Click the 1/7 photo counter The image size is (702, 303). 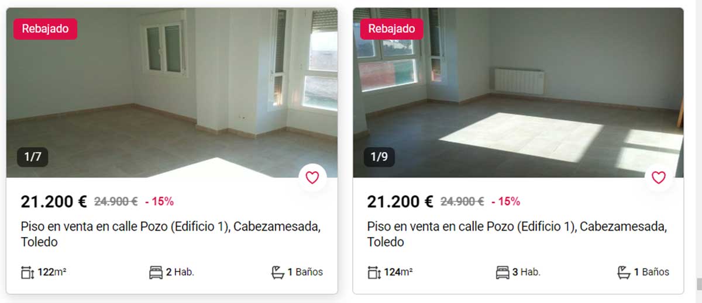[33, 157]
